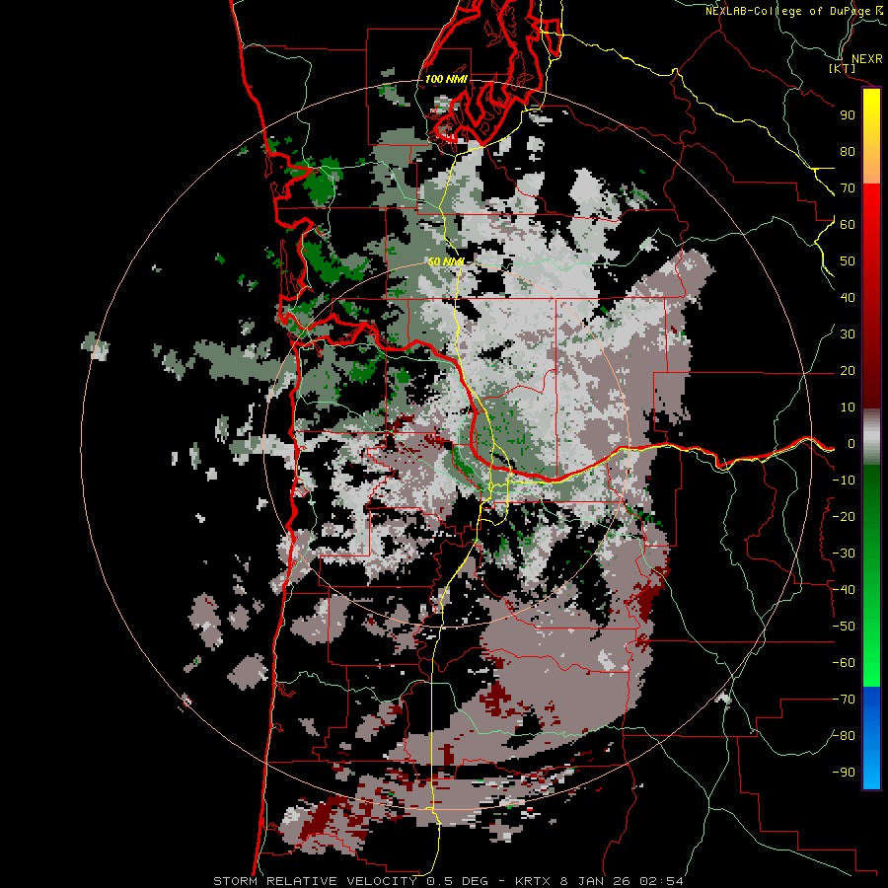Click the NEXLAB-College of DuPage credit text

tap(794, 11)
